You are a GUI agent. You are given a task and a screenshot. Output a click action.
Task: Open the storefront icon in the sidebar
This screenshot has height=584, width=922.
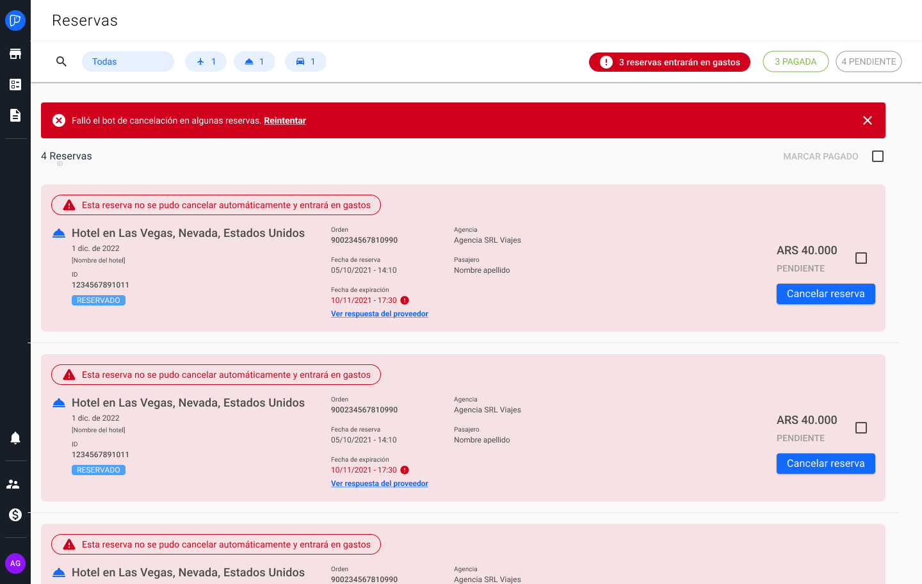[x=15, y=53]
